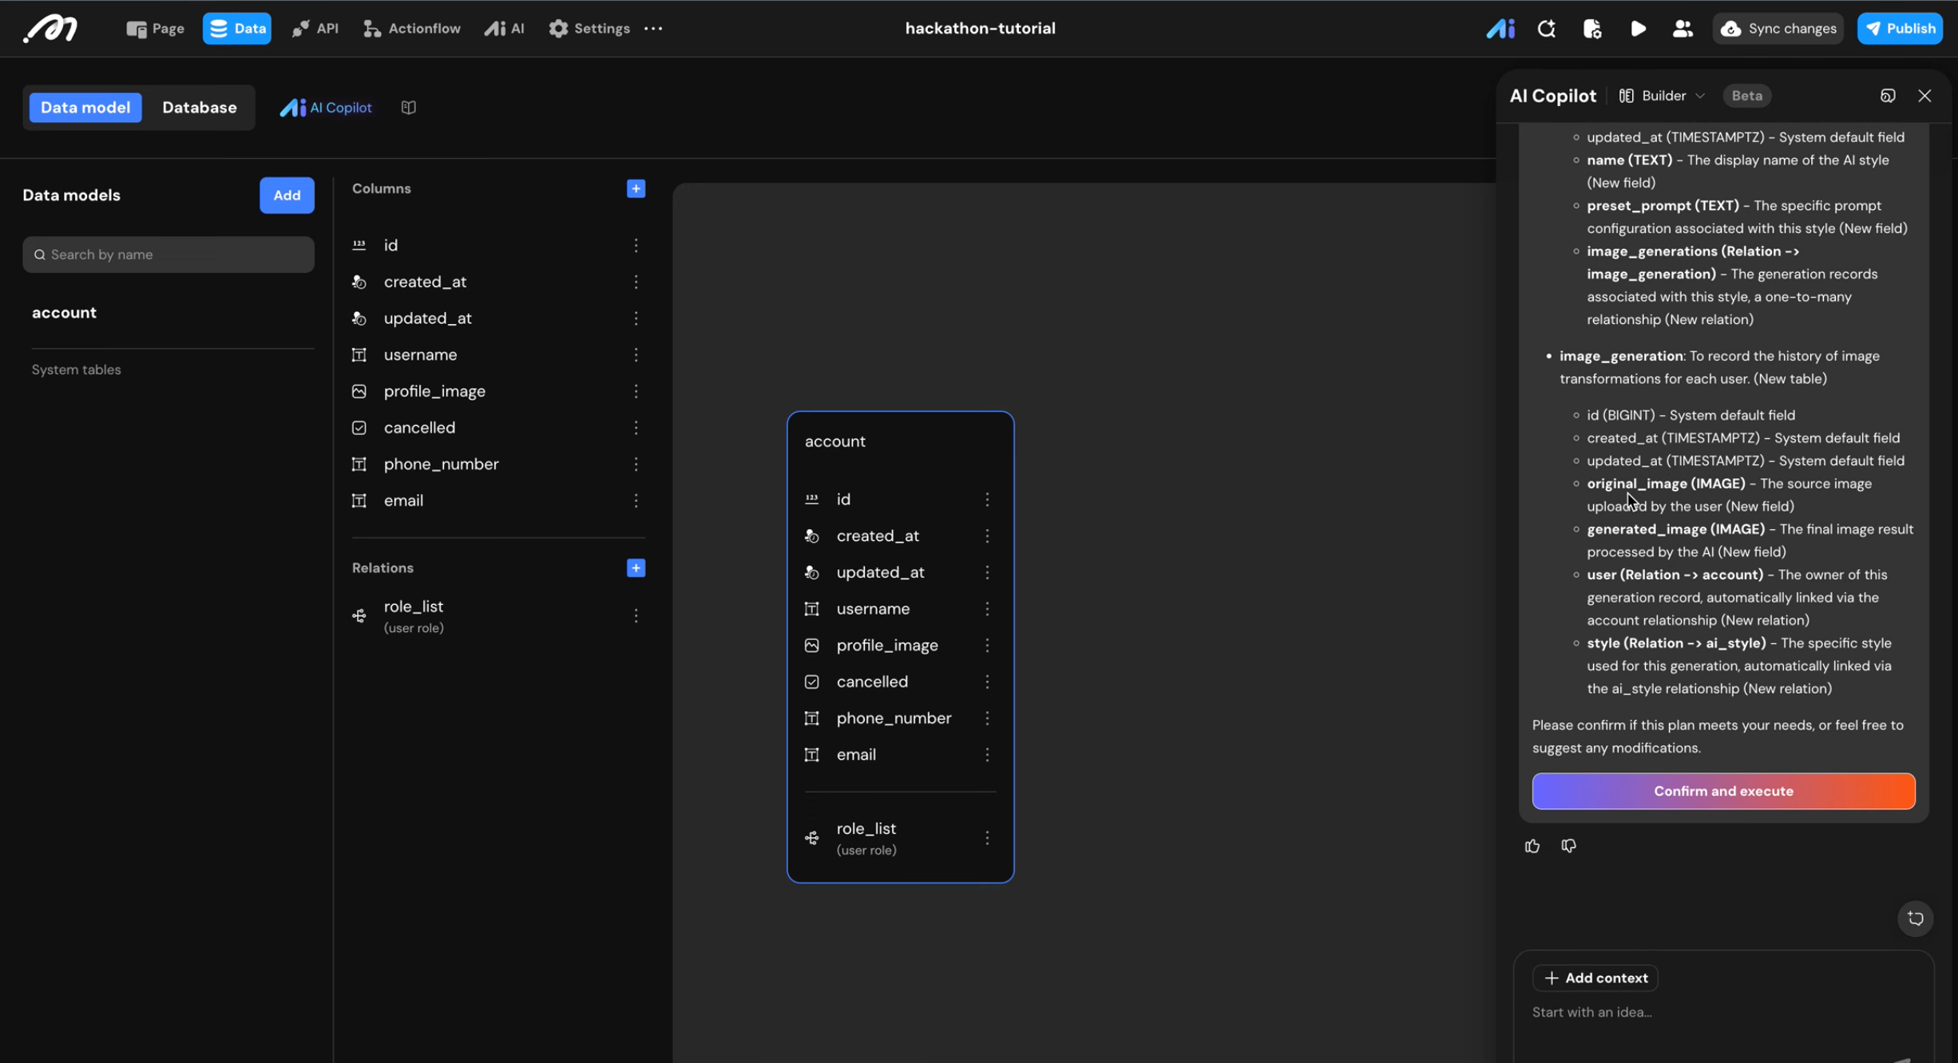This screenshot has width=1958, height=1063.
Task: Click the Copilot panel pop-out icon
Action: click(x=1888, y=96)
